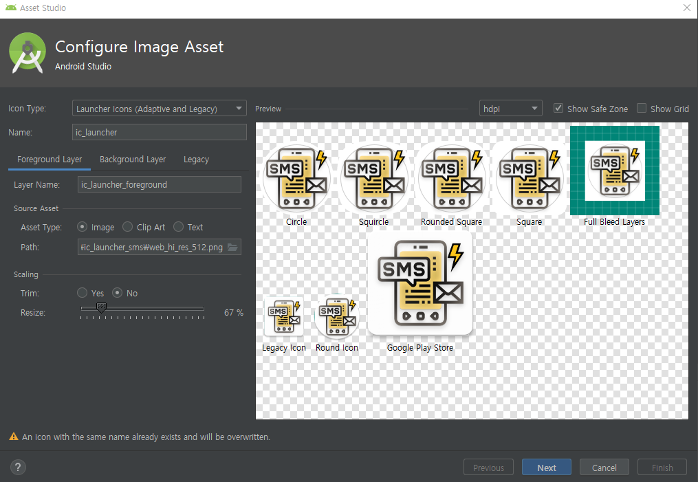Viewport: 698px width, 482px height.
Task: Close the Asset Studio window
Action: [687, 8]
